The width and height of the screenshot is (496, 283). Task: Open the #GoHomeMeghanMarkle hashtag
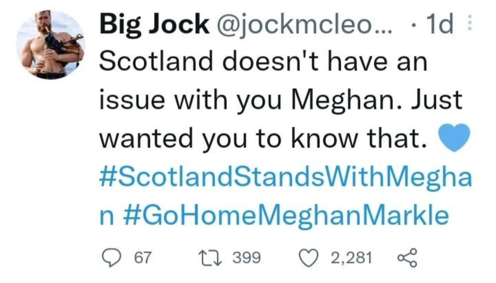[286, 216]
